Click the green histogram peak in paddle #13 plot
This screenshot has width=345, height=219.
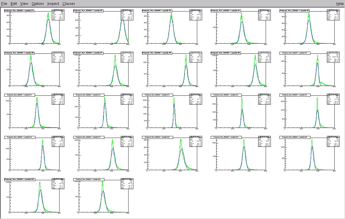[x=174, y=98]
